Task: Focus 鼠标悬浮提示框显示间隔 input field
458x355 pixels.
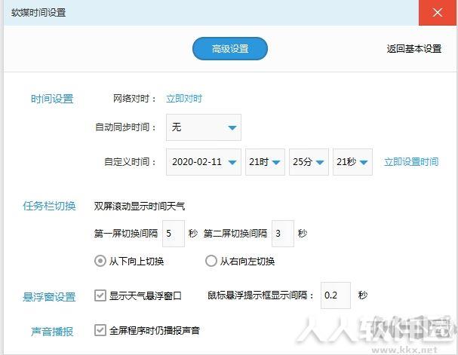Action: tap(336, 295)
